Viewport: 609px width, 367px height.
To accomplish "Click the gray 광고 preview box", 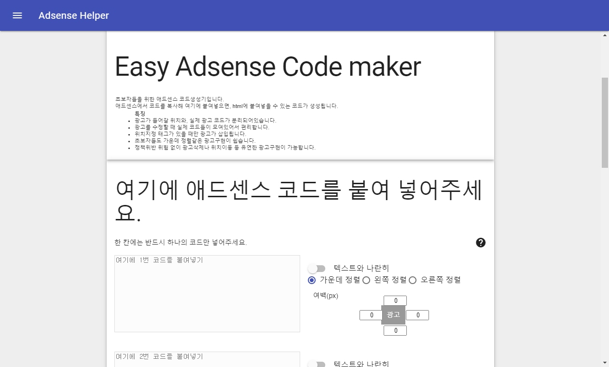I will pos(393,315).
